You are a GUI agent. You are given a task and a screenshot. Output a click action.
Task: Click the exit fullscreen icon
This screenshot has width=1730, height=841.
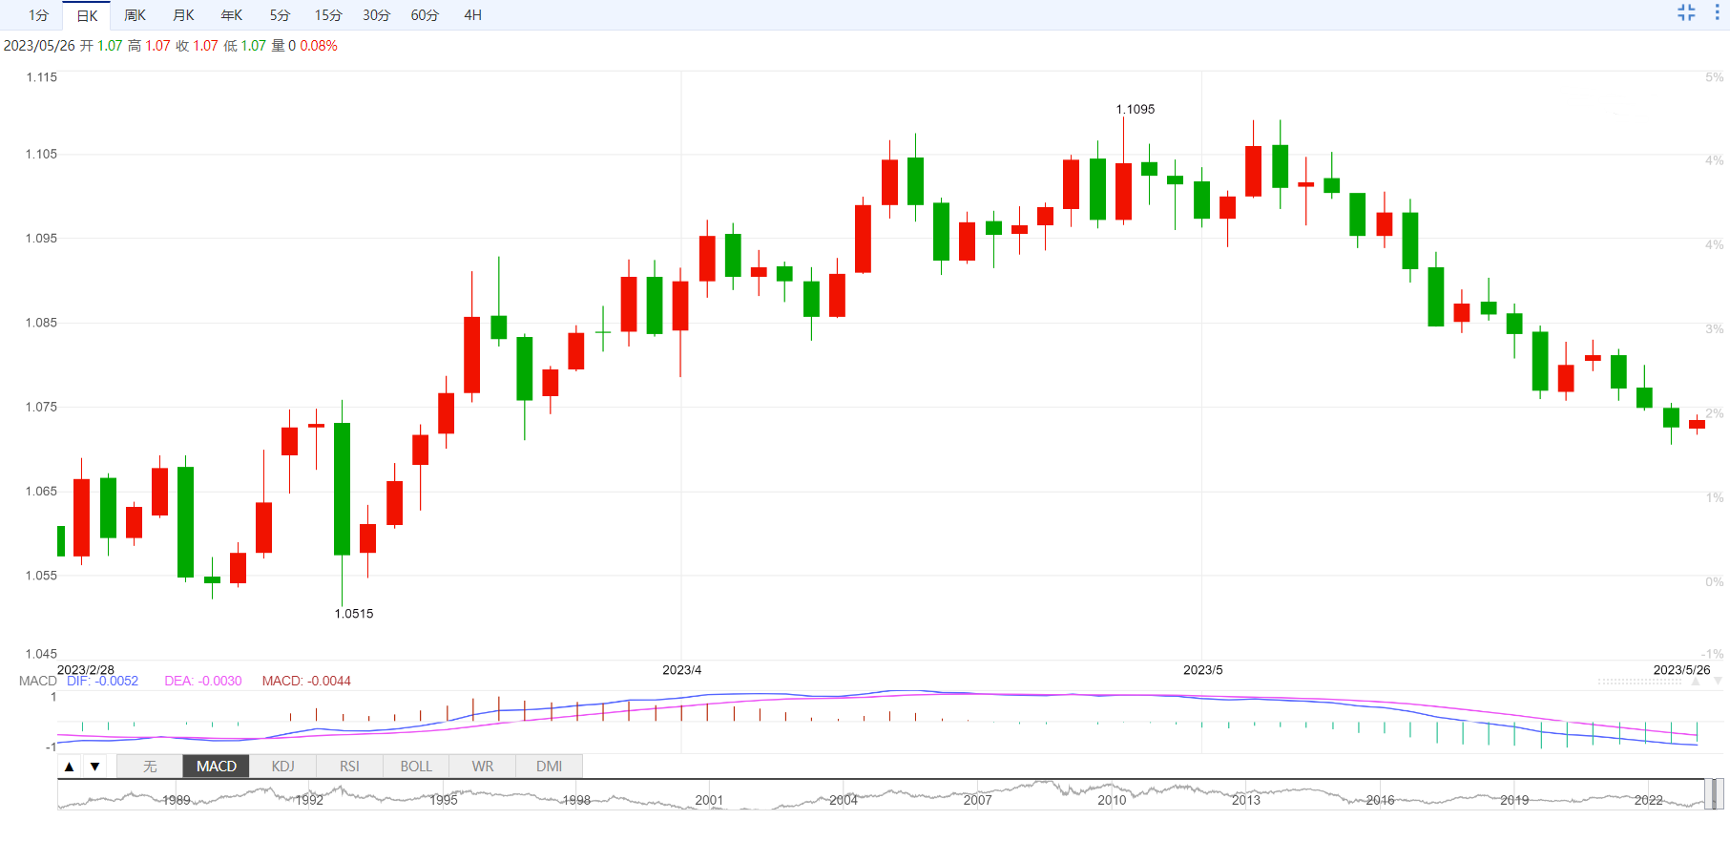[1686, 12]
